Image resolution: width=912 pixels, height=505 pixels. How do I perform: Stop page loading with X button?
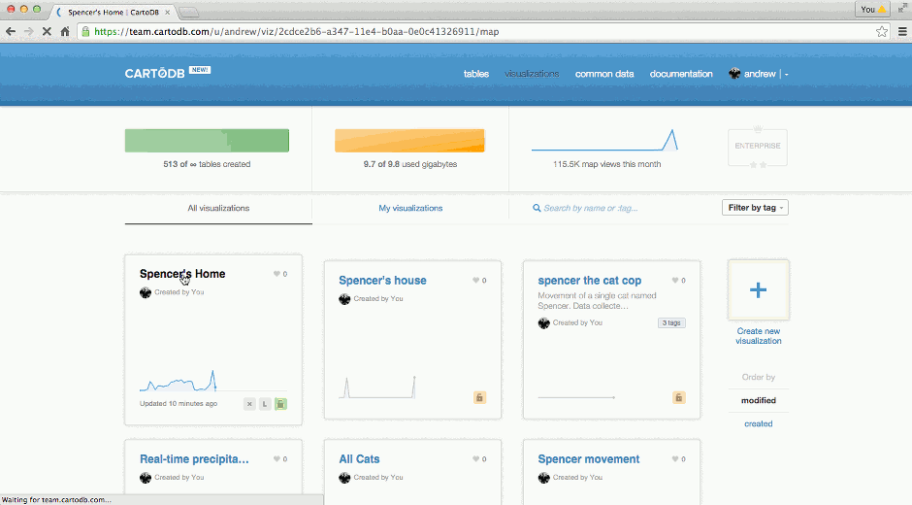[48, 31]
